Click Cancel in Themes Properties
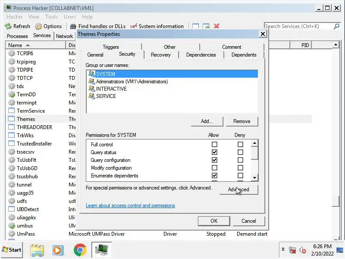The image size is (345, 259). pyautogui.click(x=249, y=221)
